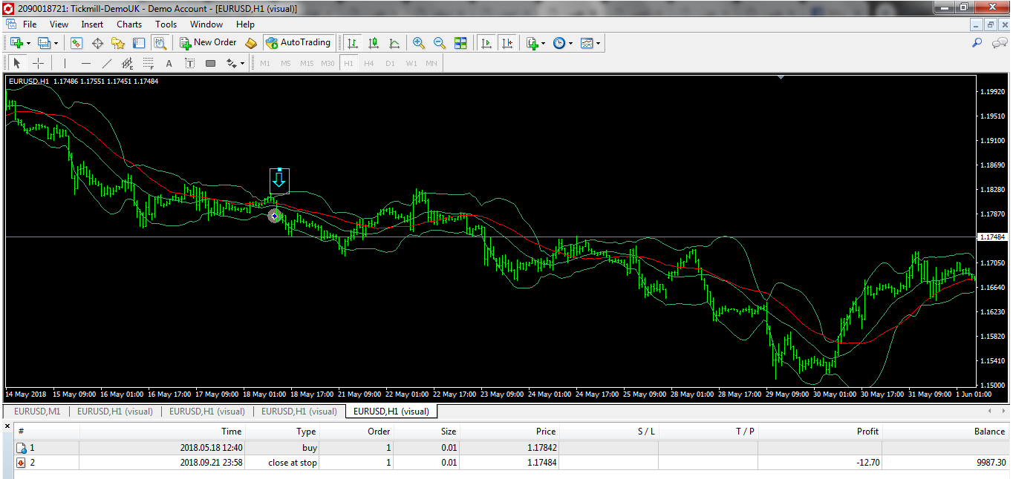
Task: Expand the new chart dropdown arrow
Action: [28, 43]
